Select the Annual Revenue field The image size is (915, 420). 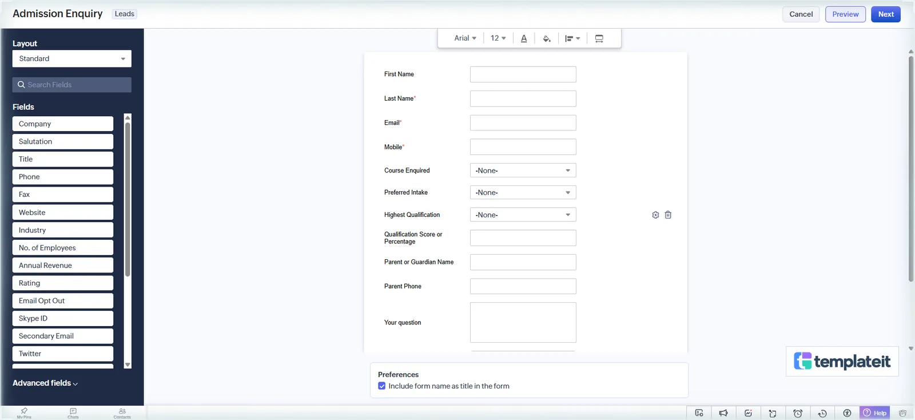click(63, 266)
